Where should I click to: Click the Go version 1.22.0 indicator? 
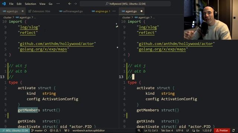tap(207, 130)
